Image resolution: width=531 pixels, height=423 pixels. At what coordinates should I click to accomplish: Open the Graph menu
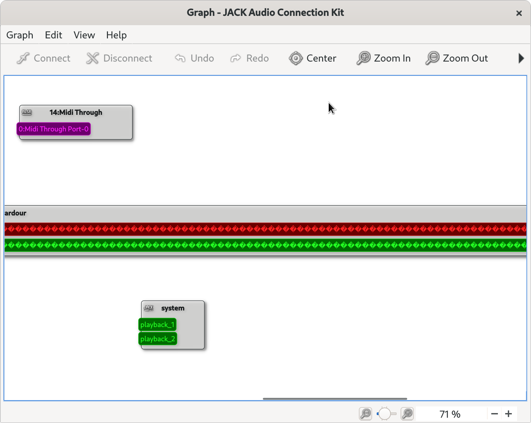[x=20, y=35]
